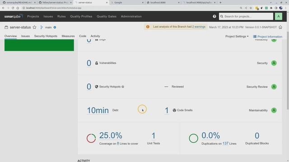Click the duplications circle indicator
Screen dimensions: 289x162
[x=194, y=138]
